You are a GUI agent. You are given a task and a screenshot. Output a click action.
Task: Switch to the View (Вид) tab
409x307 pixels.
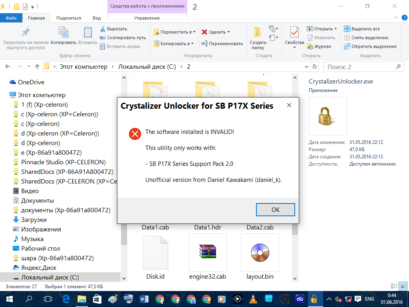pyautogui.click(x=97, y=18)
